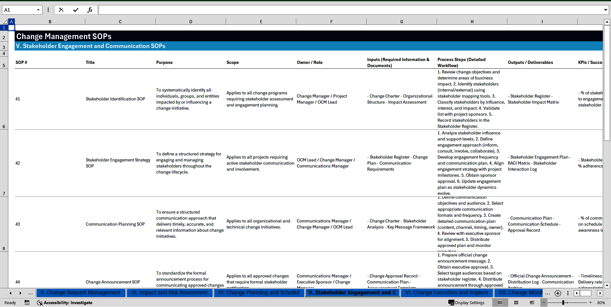611x307 pixels.
Task: Open Display Settings in status bar
Action: [467, 303]
